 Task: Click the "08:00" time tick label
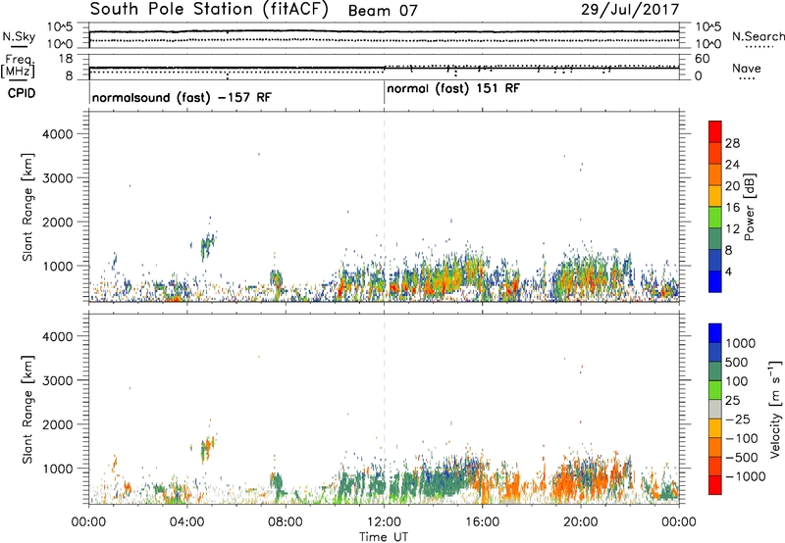point(286,522)
